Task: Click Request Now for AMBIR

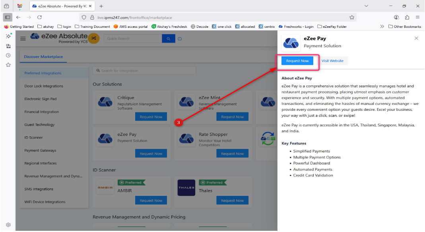Action: (x=151, y=200)
